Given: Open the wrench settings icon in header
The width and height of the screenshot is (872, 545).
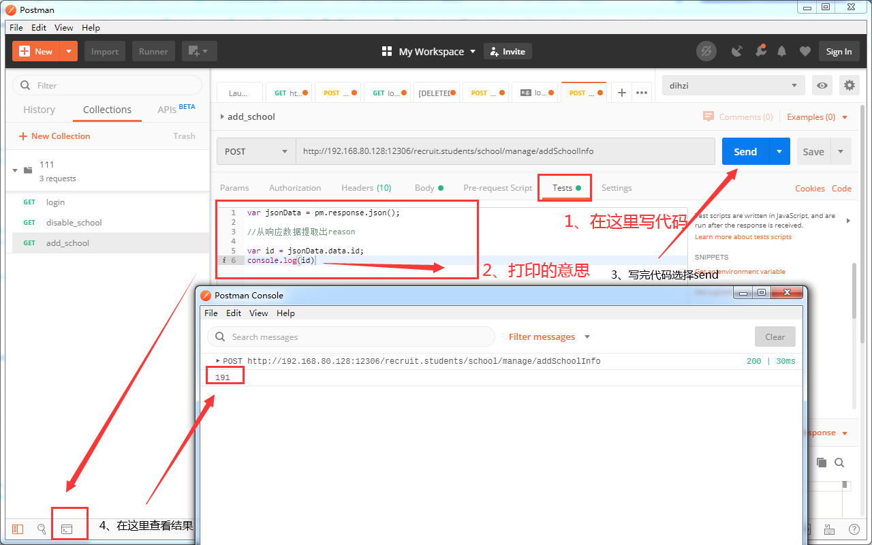Looking at the screenshot, I should click(760, 51).
